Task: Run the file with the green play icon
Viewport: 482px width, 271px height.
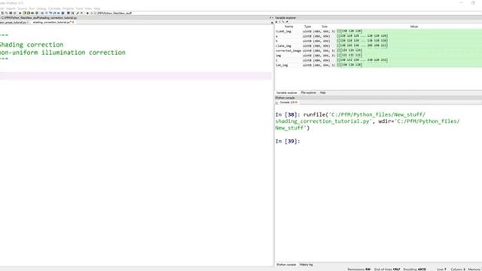Action: [20, 14]
